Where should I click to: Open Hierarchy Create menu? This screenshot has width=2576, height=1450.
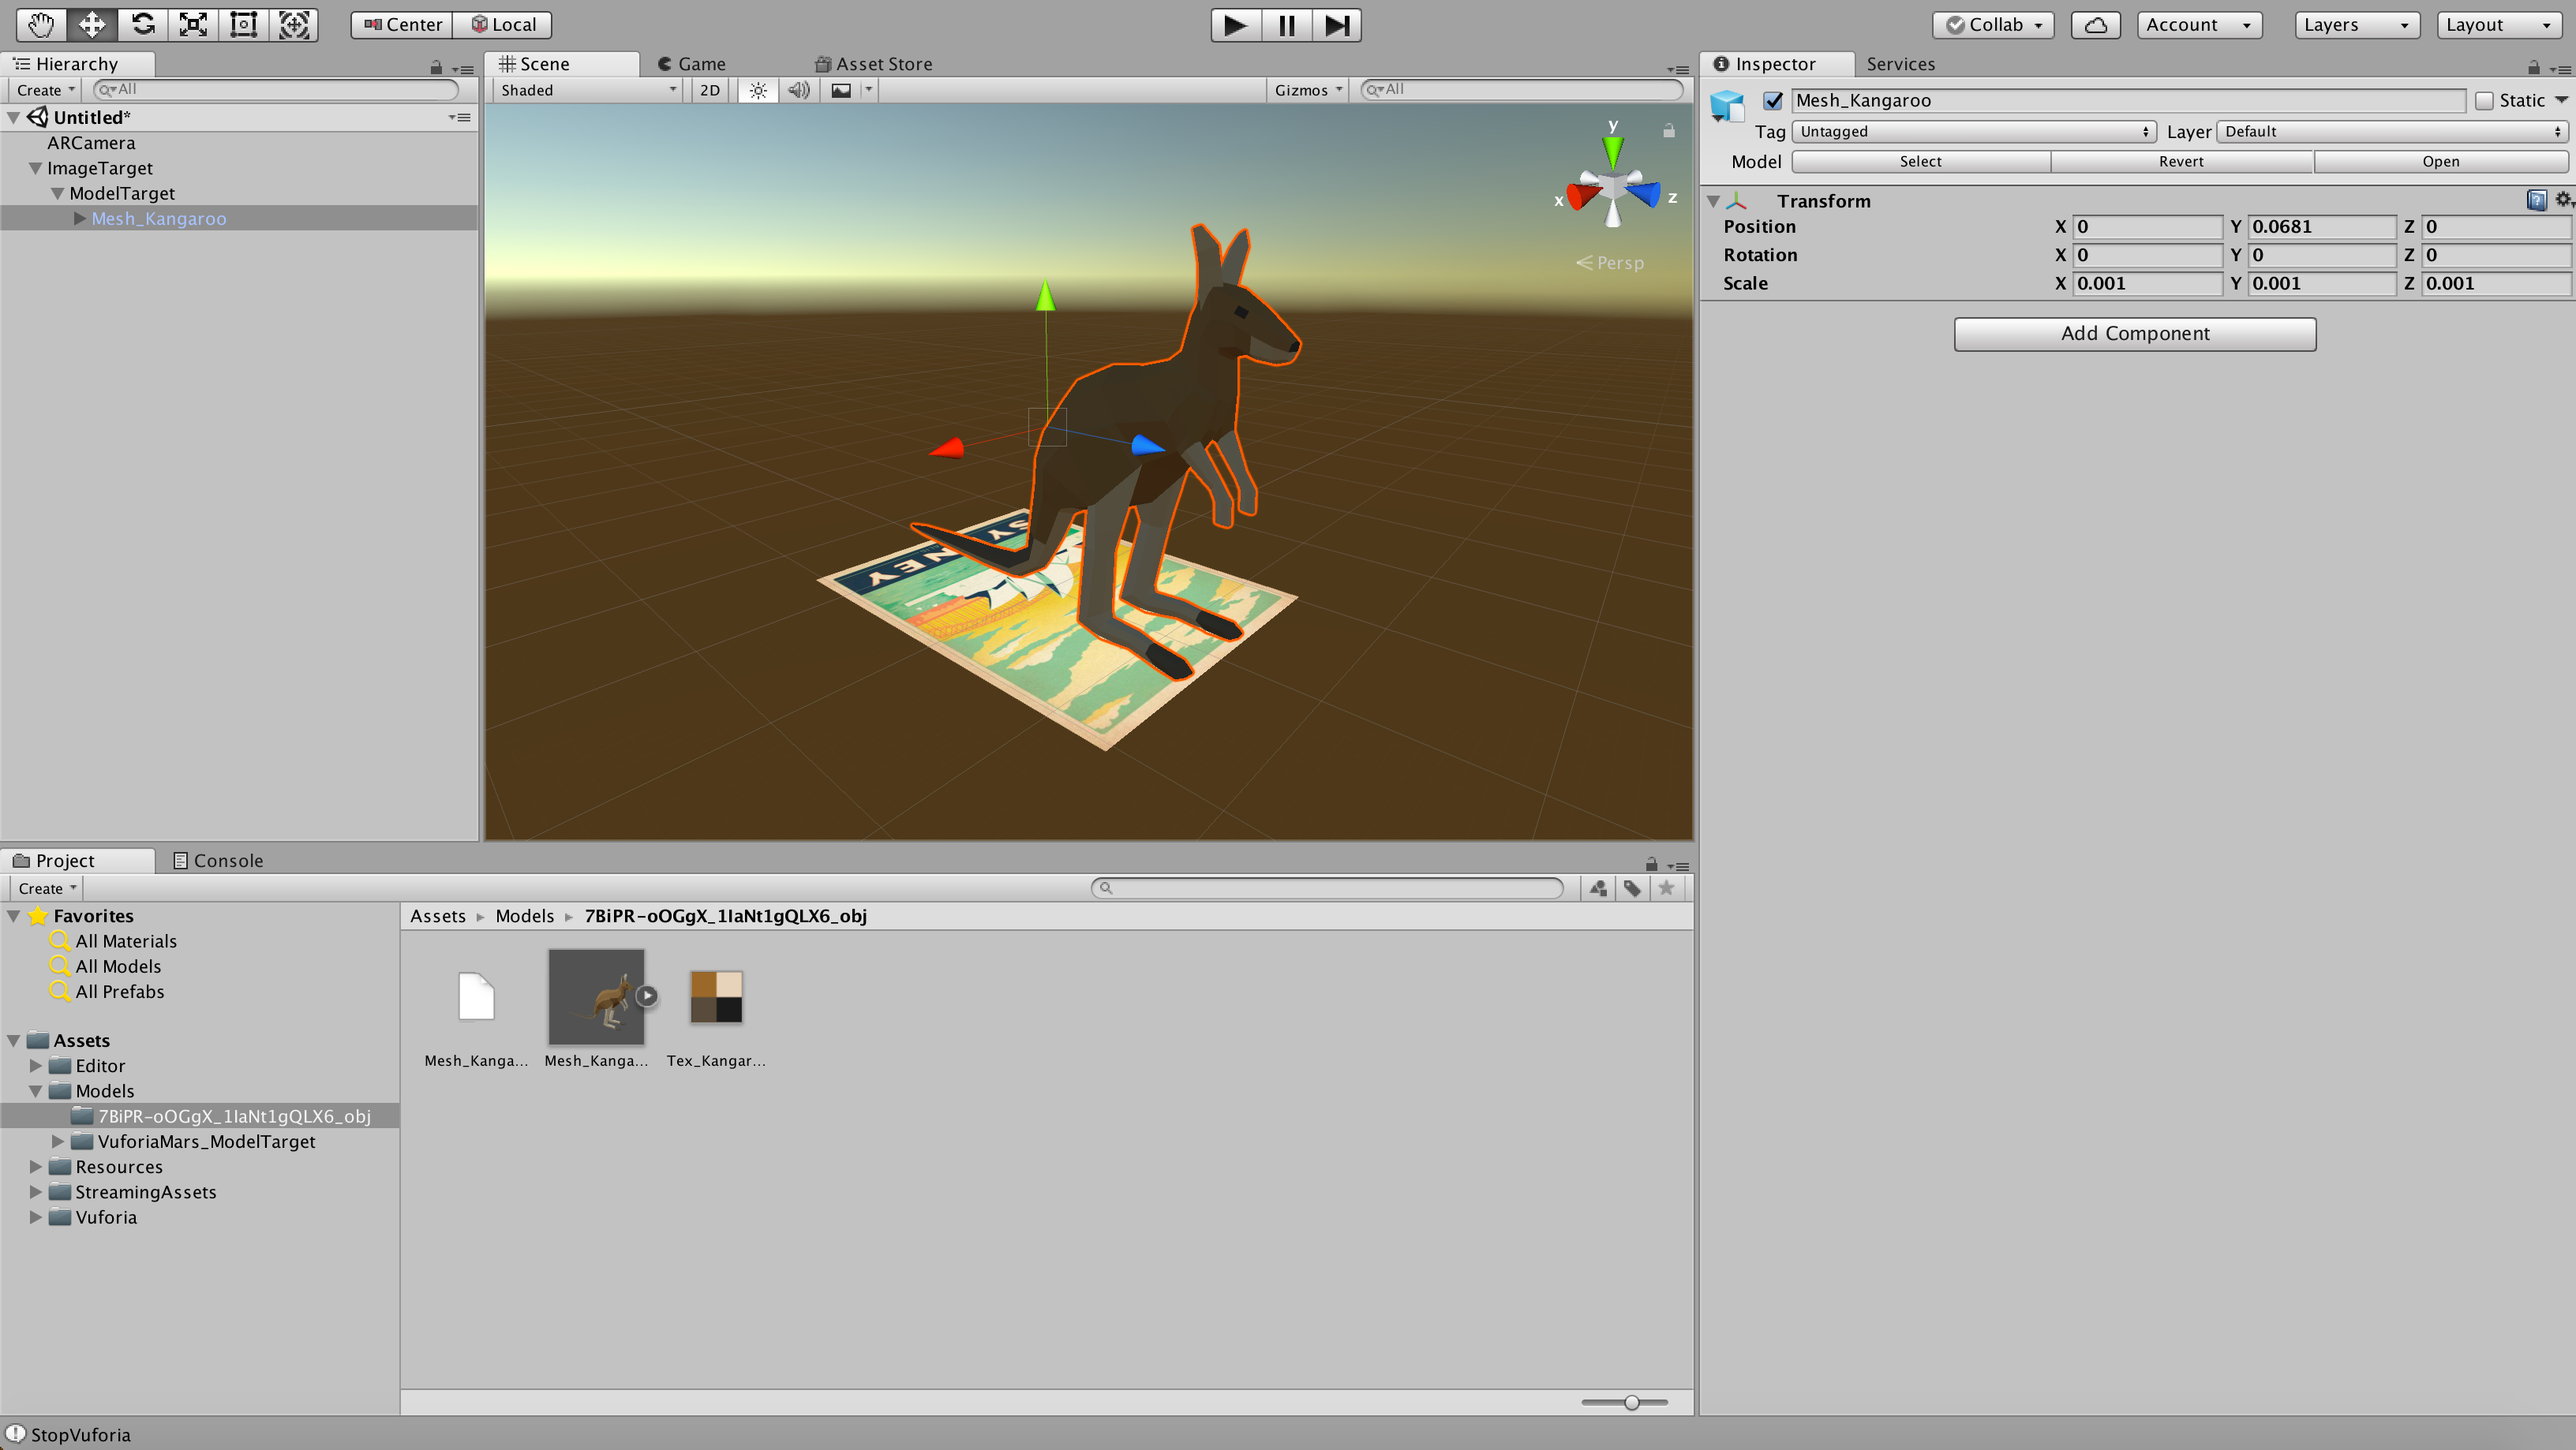point(46,90)
